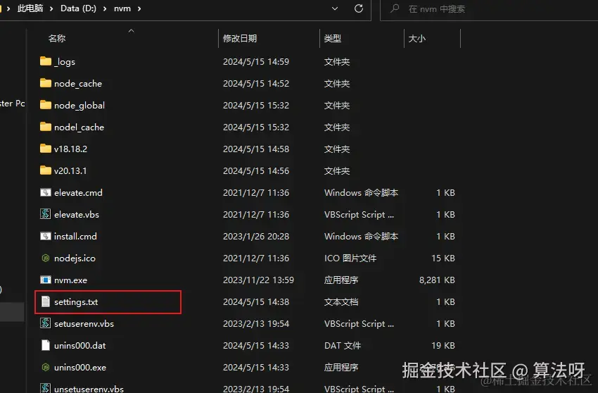Select the setuserenv.vbs file name
The height and width of the screenshot is (393, 598).
(x=84, y=323)
